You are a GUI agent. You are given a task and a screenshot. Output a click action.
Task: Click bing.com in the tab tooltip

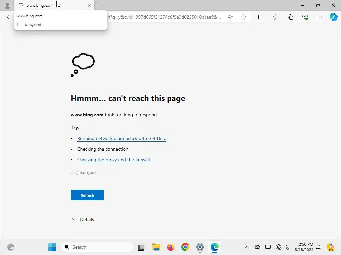tap(34, 24)
